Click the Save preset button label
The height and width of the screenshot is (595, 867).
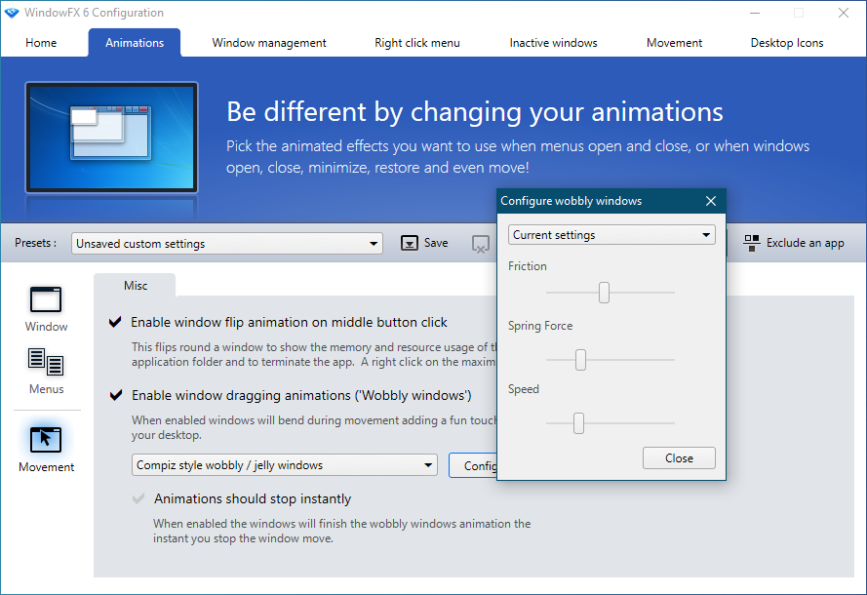click(x=436, y=243)
